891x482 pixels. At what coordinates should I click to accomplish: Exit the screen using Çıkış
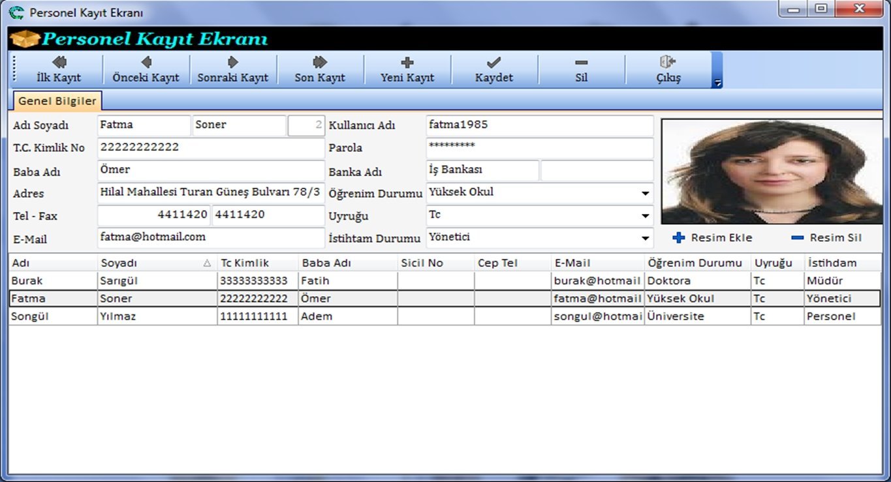(x=668, y=69)
